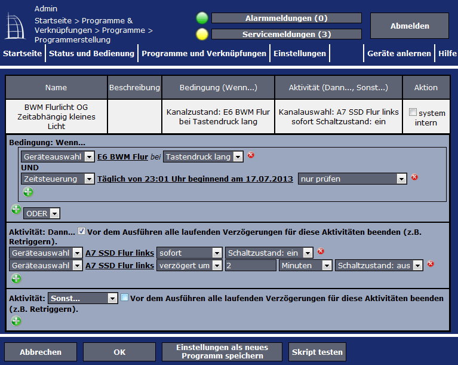The height and width of the screenshot is (365, 458).
Task: Click Alarmmeldungen (0) button
Action: [286, 18]
